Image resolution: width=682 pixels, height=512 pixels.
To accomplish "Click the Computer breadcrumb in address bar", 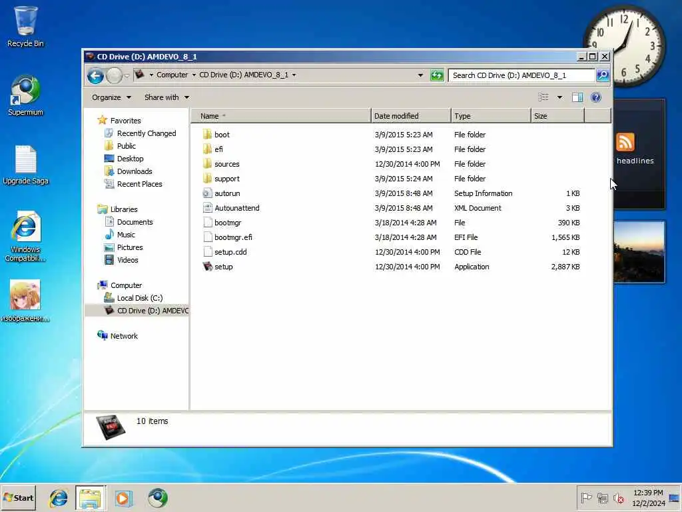I will click(172, 75).
